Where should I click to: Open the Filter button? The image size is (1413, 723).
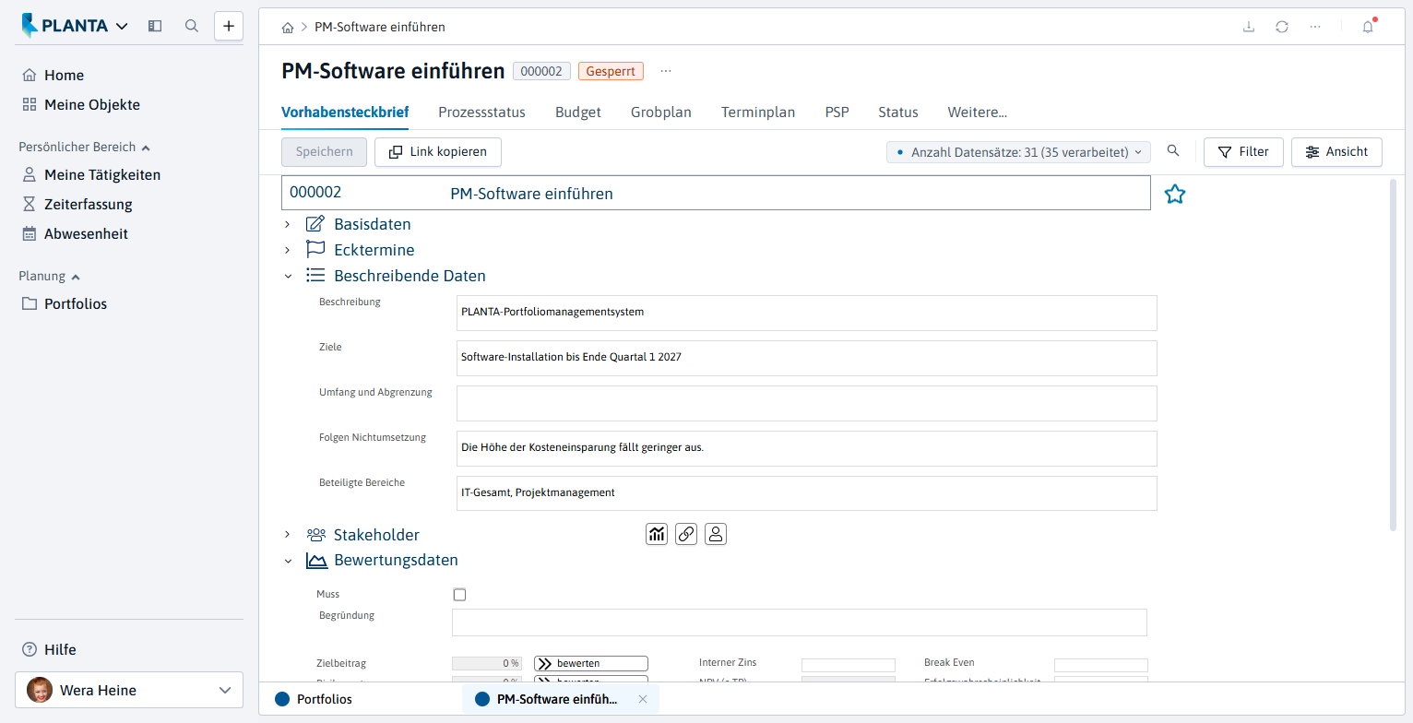click(1243, 152)
